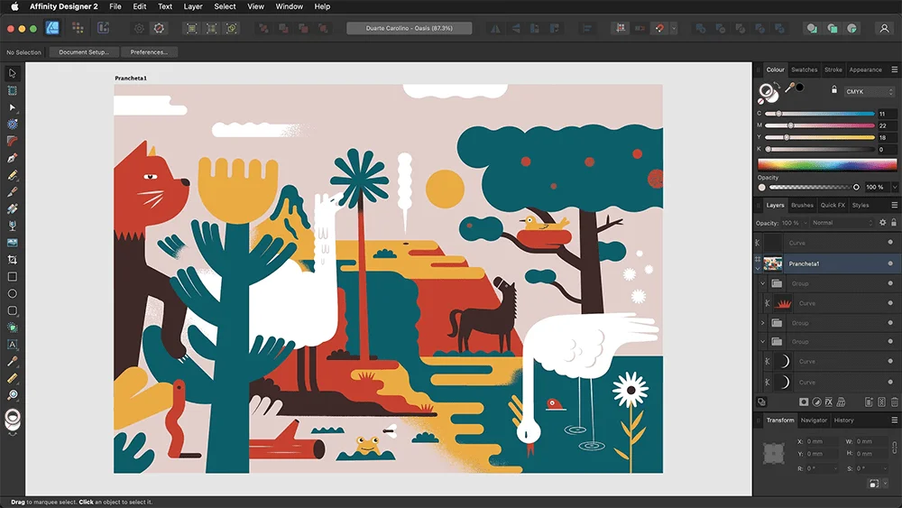Switch to the Swatches tab
Screen dimensions: 902x508
click(804, 69)
